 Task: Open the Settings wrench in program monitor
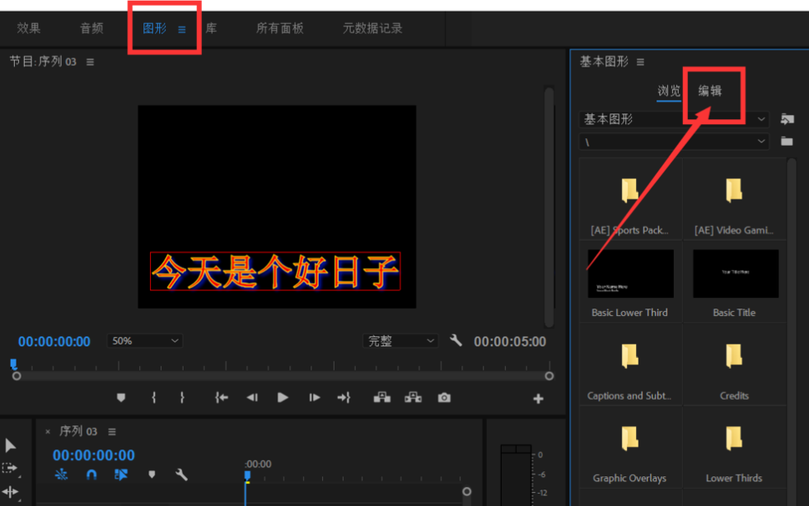click(456, 340)
